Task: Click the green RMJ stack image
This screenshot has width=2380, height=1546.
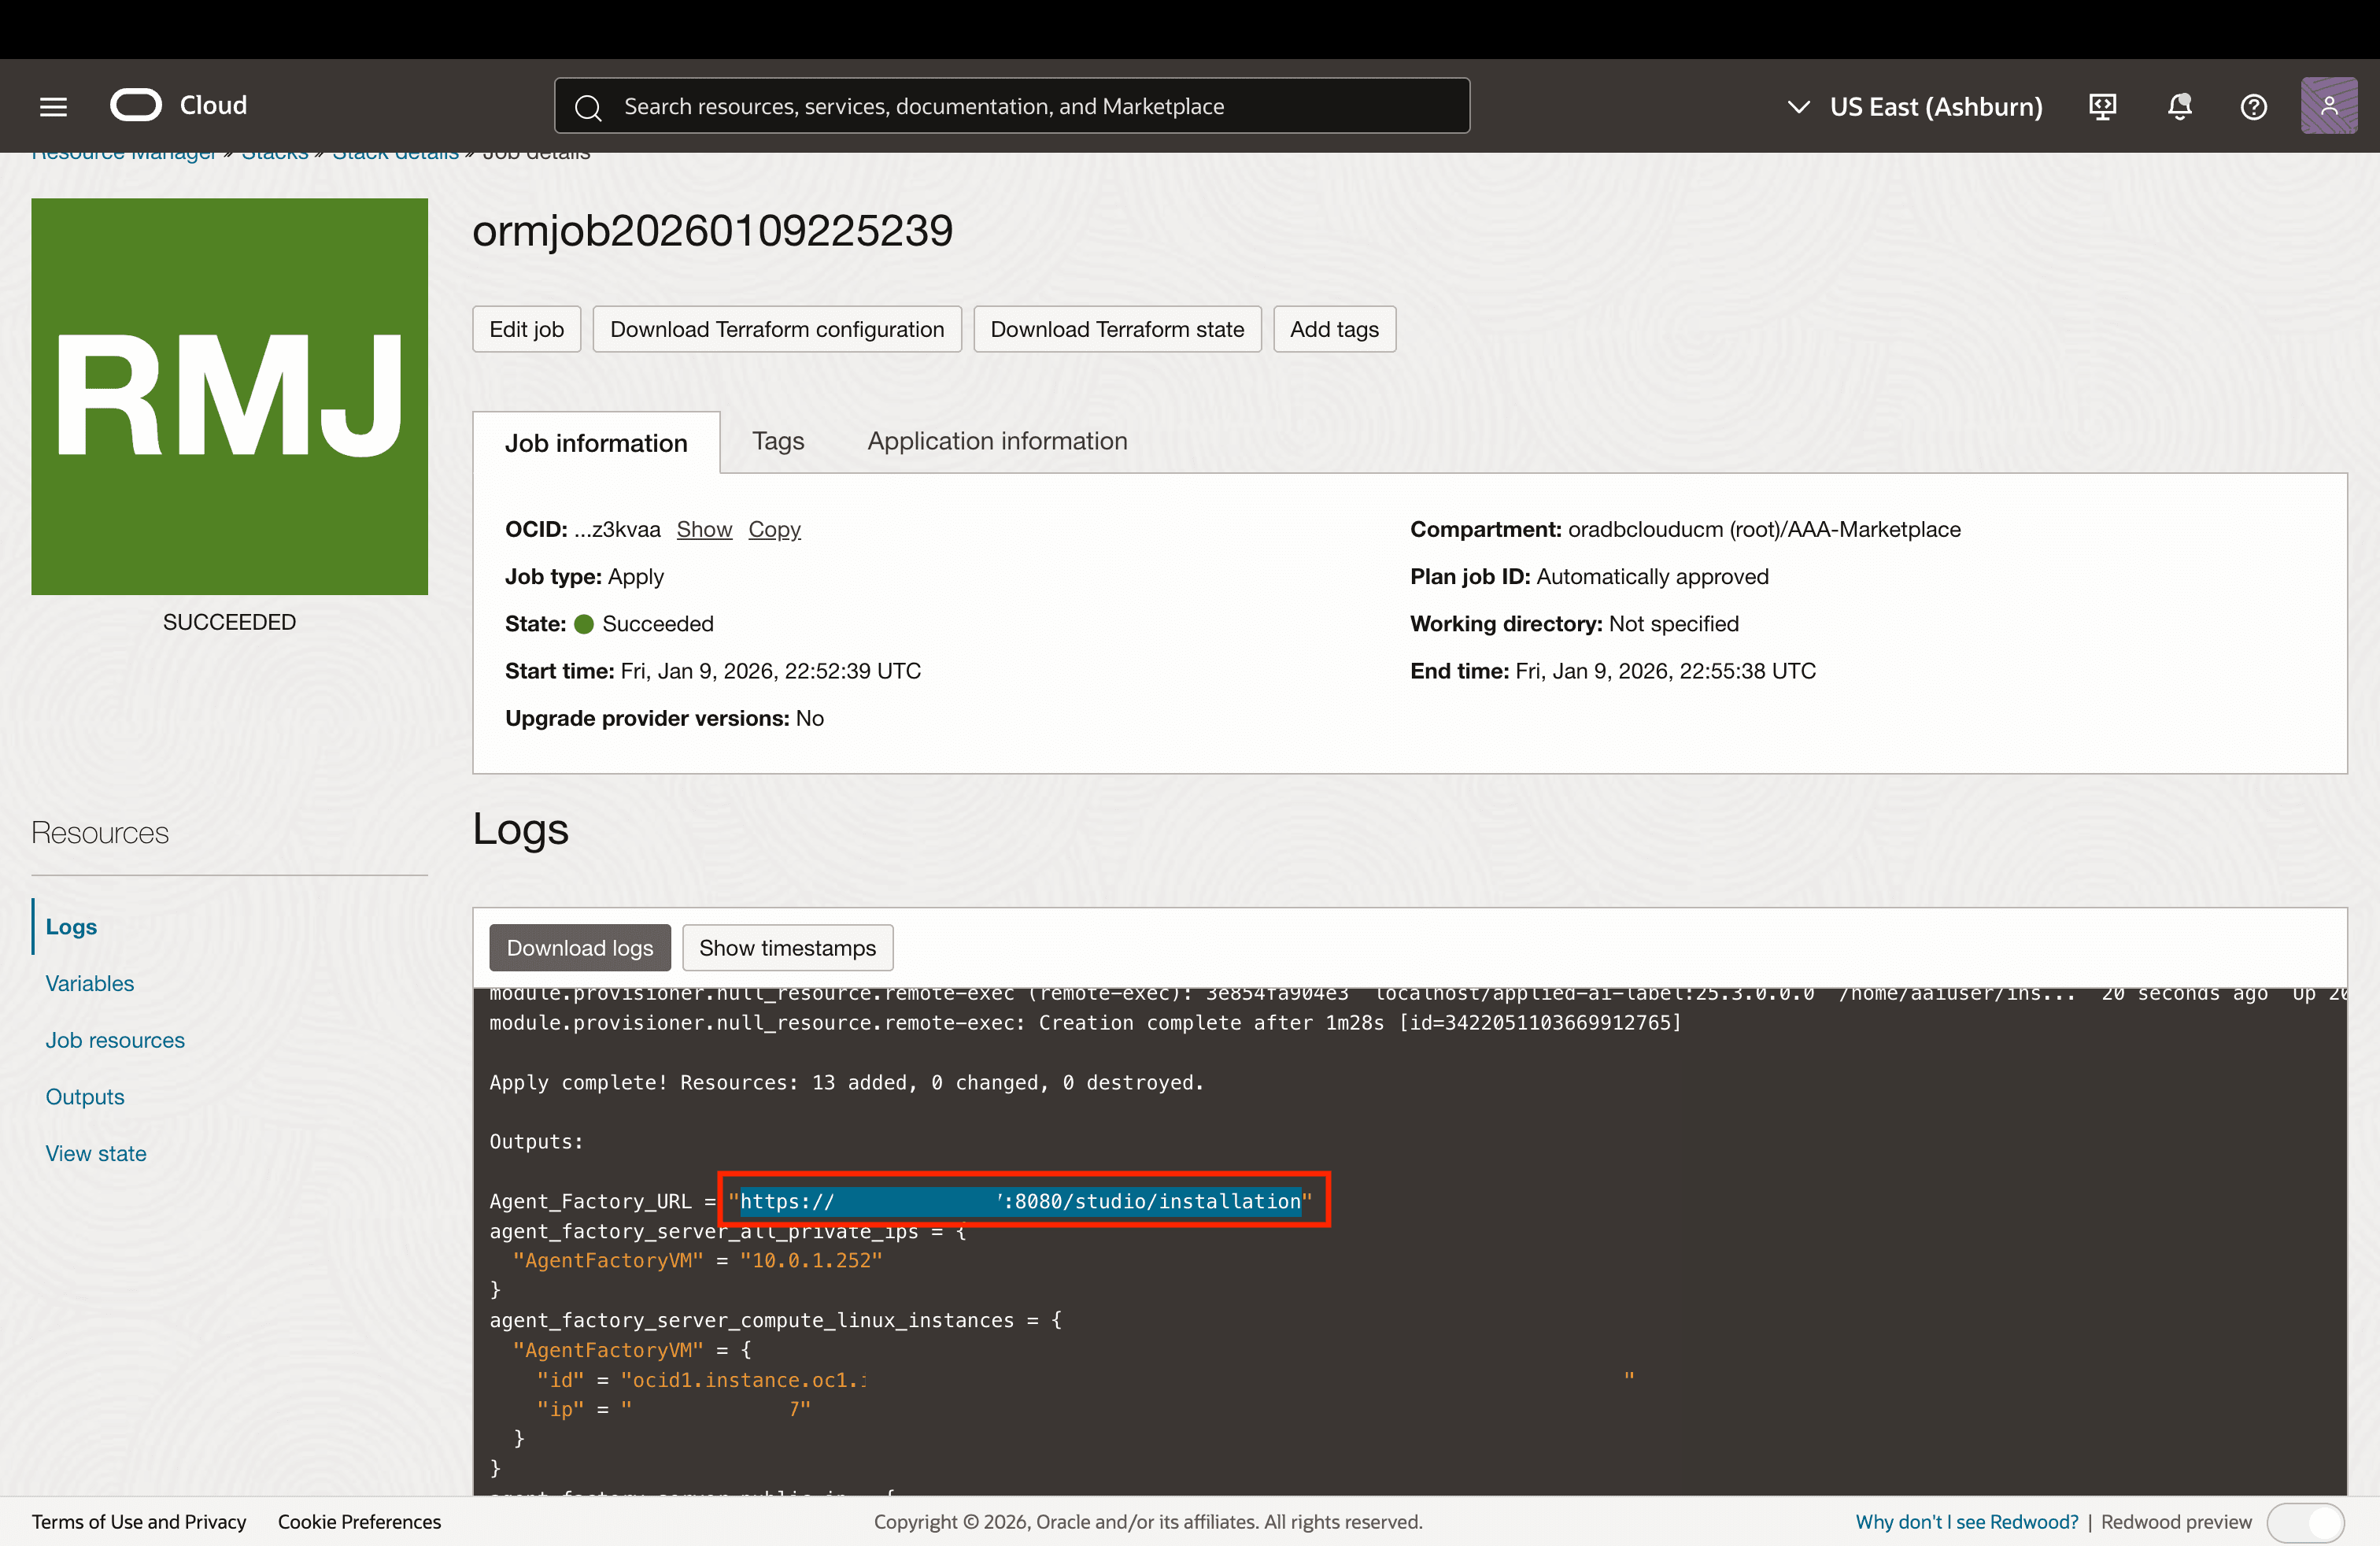Action: click(229, 397)
